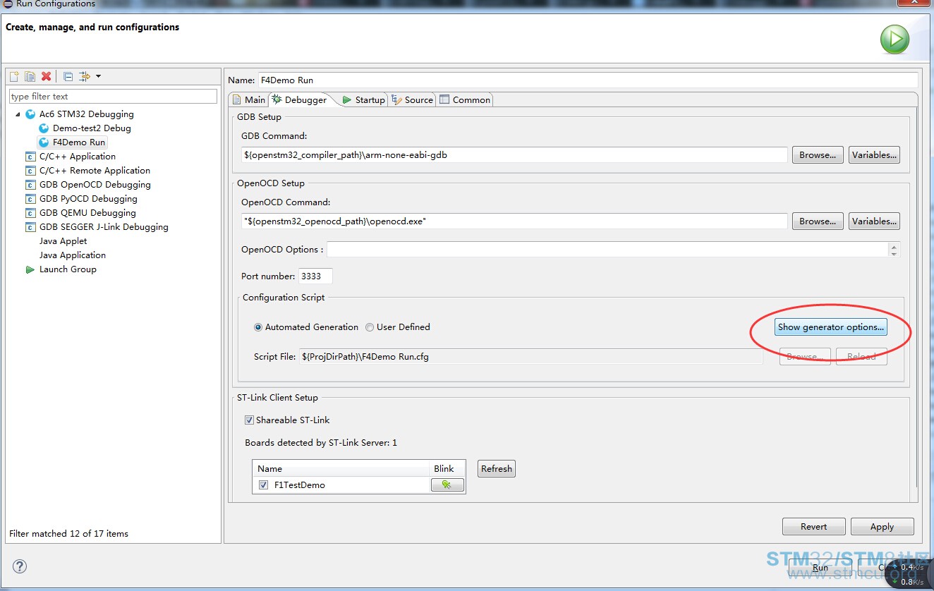934x591 pixels.
Task: Select Java Applet type
Action: click(x=63, y=240)
